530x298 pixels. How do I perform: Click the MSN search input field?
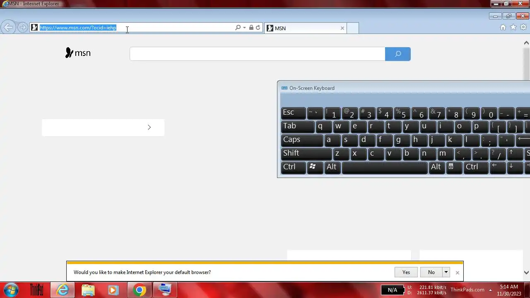257,54
